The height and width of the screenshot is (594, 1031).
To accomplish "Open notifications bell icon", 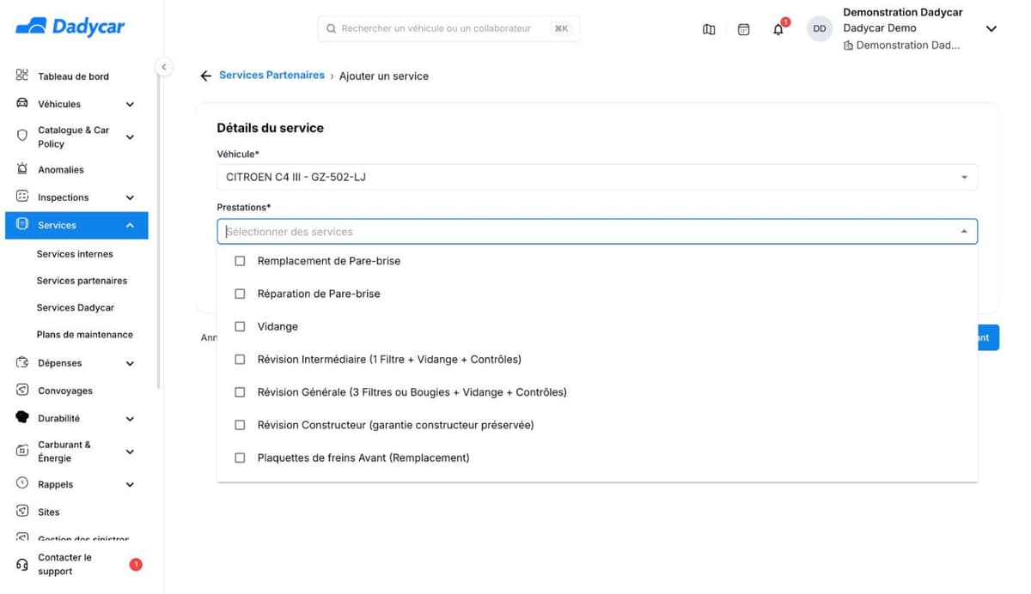I will 778,29.
